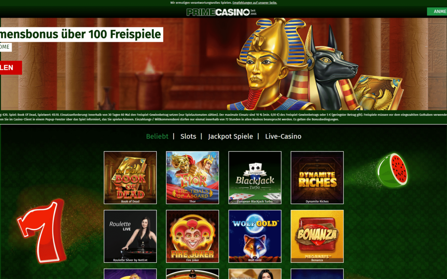Select the Bonanza Megaways game tile
This screenshot has height=279, width=447.
[x=317, y=236]
